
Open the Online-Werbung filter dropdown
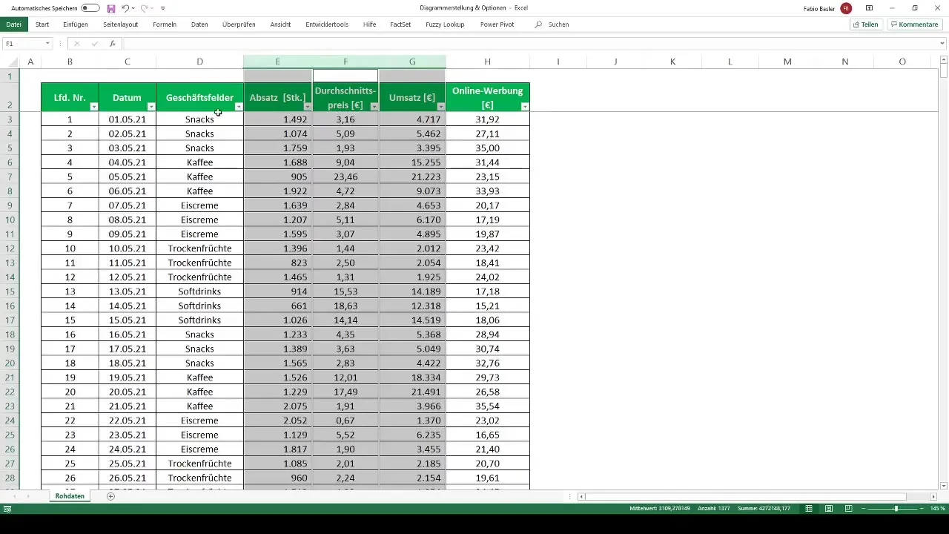[525, 107]
